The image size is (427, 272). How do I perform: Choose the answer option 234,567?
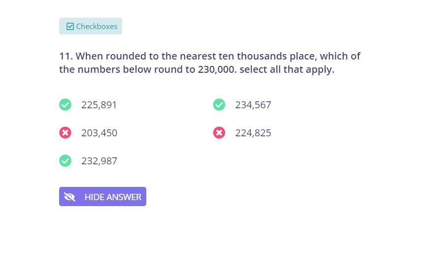tap(253, 105)
